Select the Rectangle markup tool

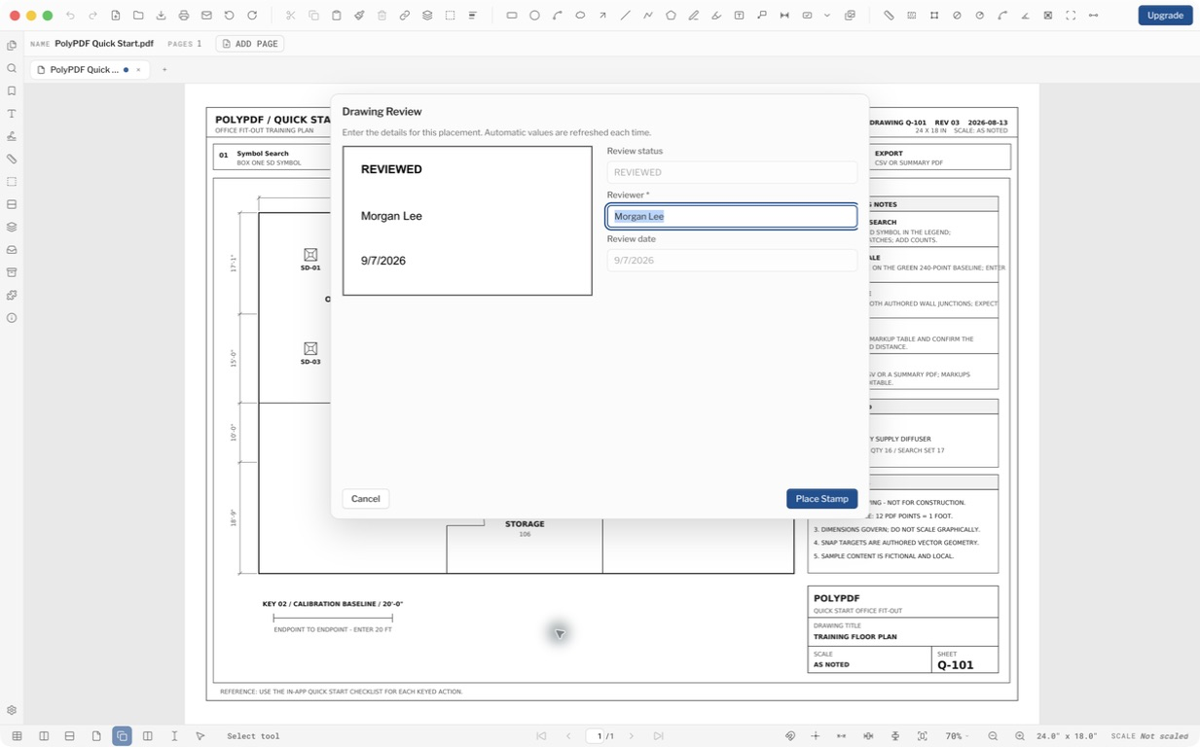point(512,16)
